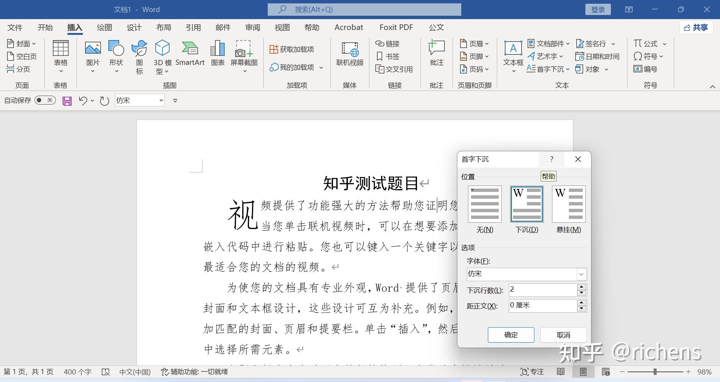
Task: Insert an icon via 图标
Action: pos(139,57)
